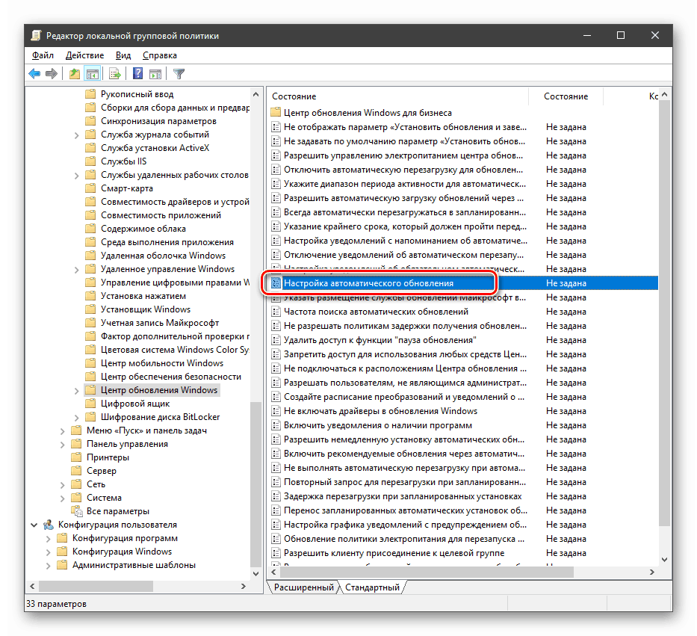Toggle the show/hide action pane icon

[x=155, y=73]
